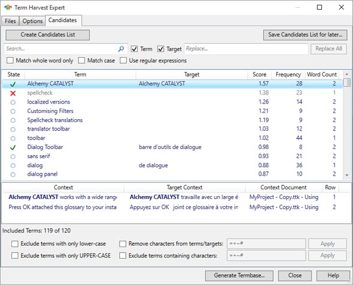The image size is (353, 285).
Task: Click the state circle for dialog panel
Action: (x=13, y=174)
